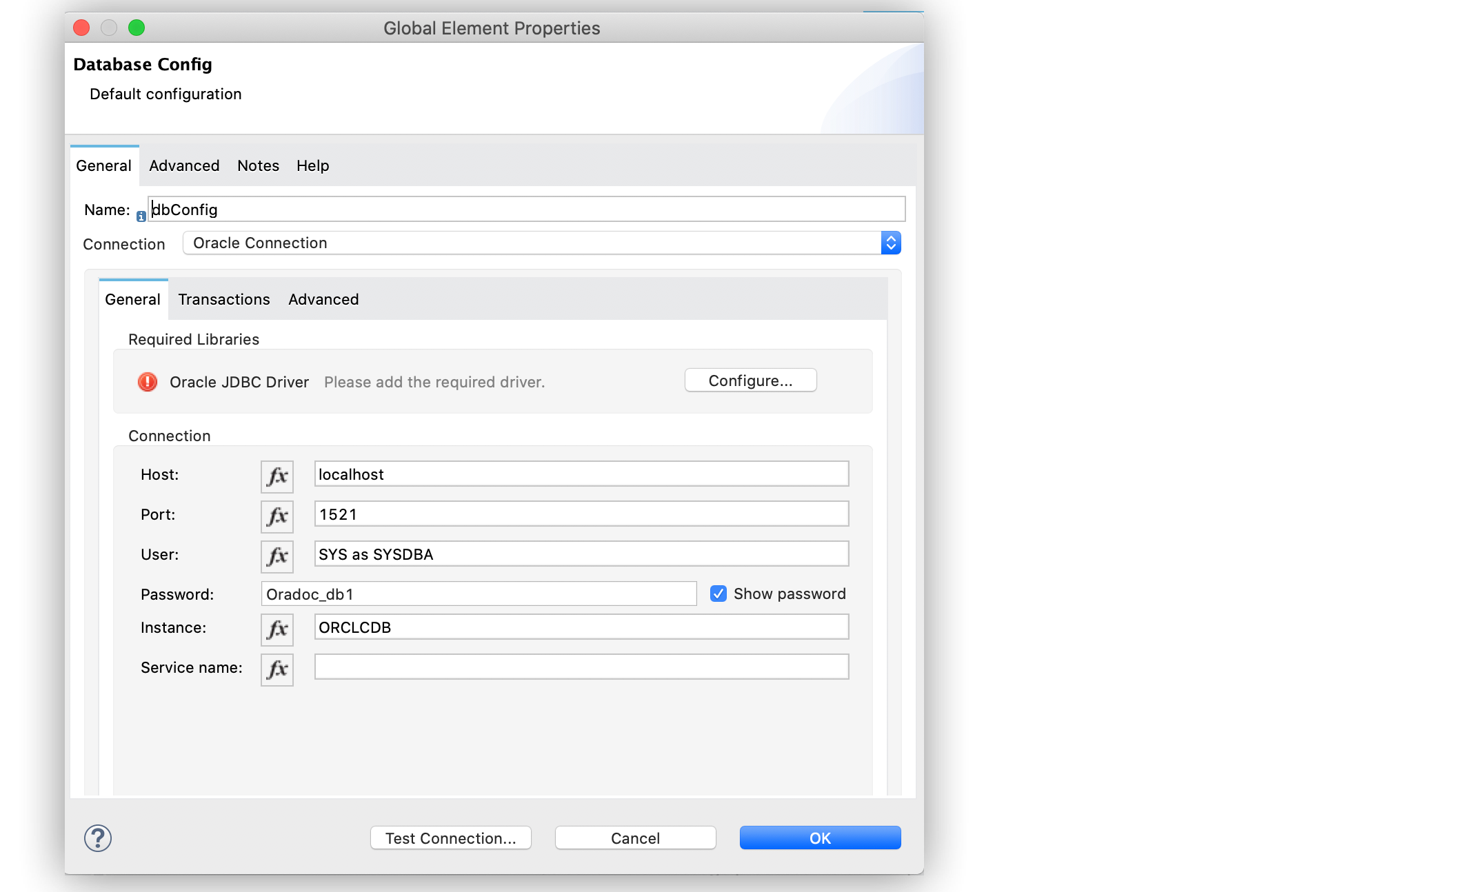
Task: Switch to the Transactions tab
Action: [223, 299]
